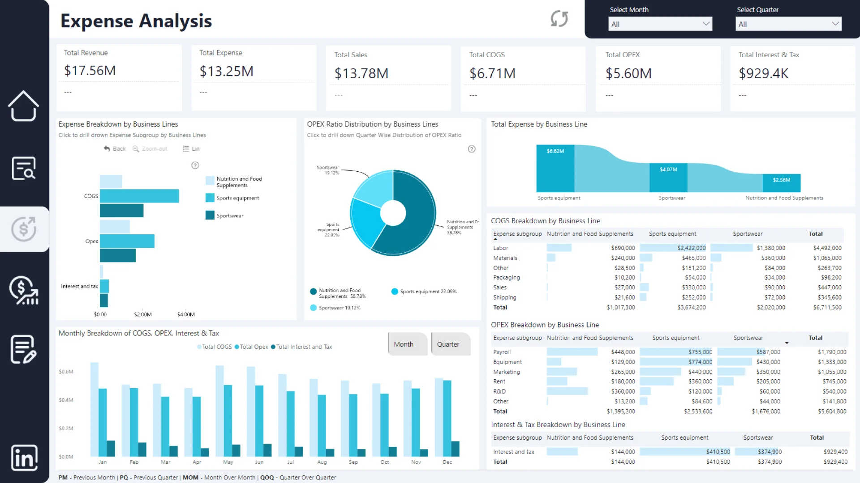Select the Rent row in OPEX table
This screenshot has height=483, width=860.
point(670,381)
